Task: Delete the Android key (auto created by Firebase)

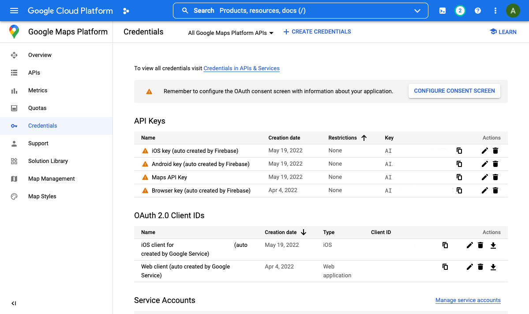Action: [495, 164]
